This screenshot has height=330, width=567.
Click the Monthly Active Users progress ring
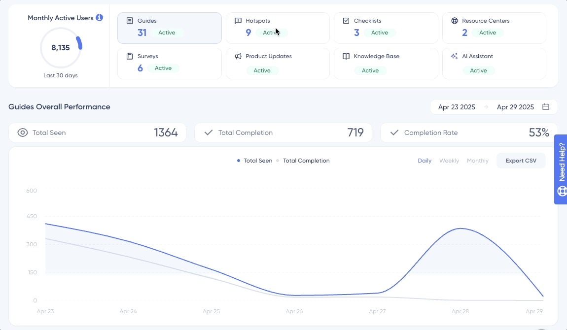tap(60, 47)
